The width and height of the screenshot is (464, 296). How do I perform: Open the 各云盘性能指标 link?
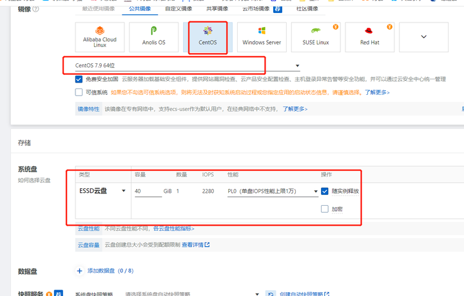[174, 228]
